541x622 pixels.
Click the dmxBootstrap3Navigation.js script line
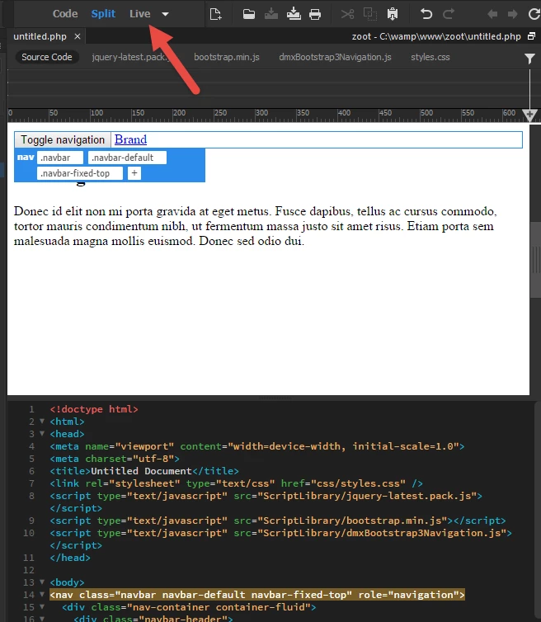point(281,533)
